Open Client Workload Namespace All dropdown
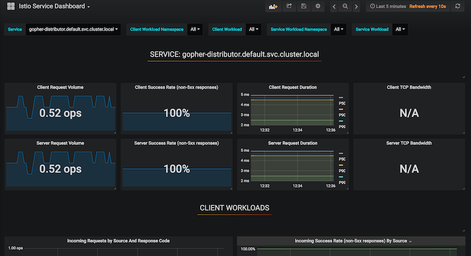This screenshot has width=471, height=256. click(195, 29)
